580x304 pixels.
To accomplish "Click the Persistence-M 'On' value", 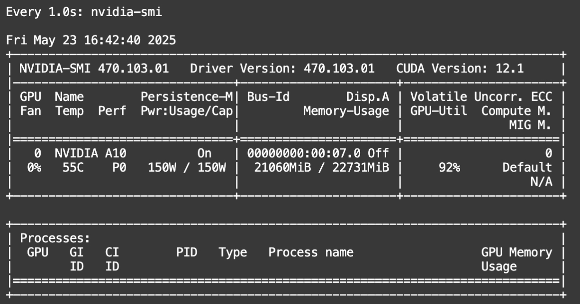I will 204,153.
